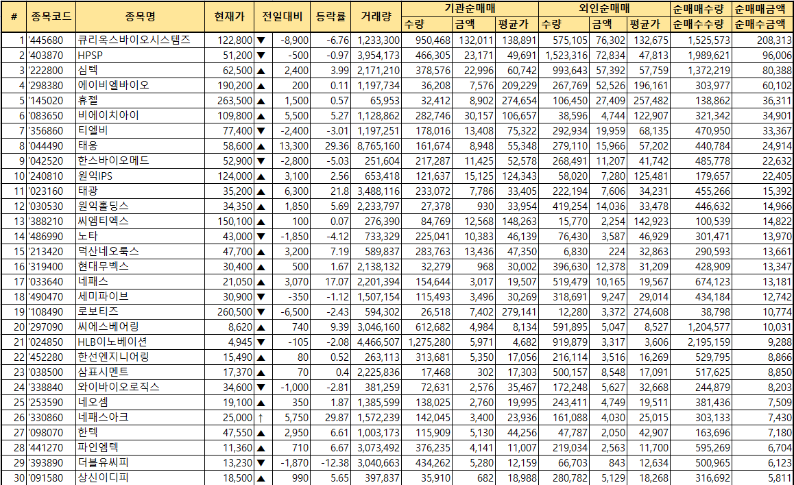The image size is (794, 485).
Task: Click the 파인엠텍 stock name
Action: [98, 447]
